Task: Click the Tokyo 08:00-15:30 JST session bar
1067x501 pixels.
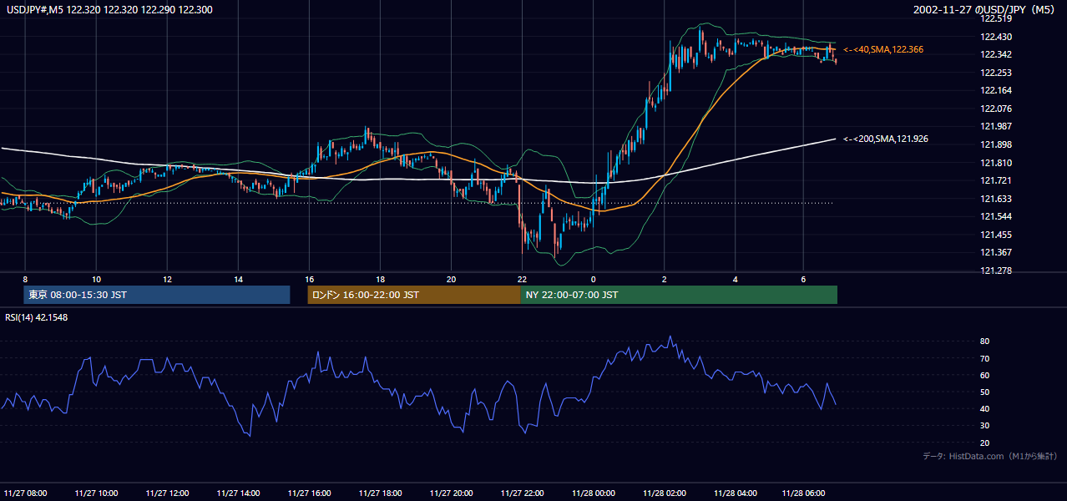Action: (157, 295)
